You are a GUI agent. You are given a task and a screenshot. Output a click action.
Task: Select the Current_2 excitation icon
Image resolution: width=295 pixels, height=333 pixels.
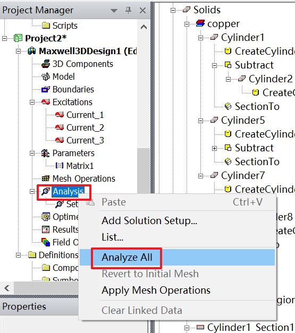60,127
